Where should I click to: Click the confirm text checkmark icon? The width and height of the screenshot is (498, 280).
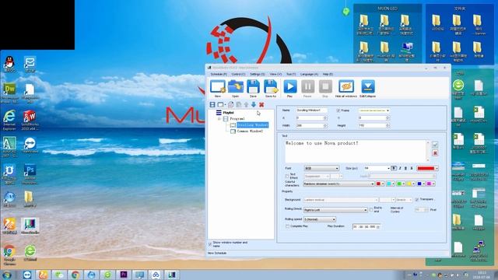pos(435,145)
